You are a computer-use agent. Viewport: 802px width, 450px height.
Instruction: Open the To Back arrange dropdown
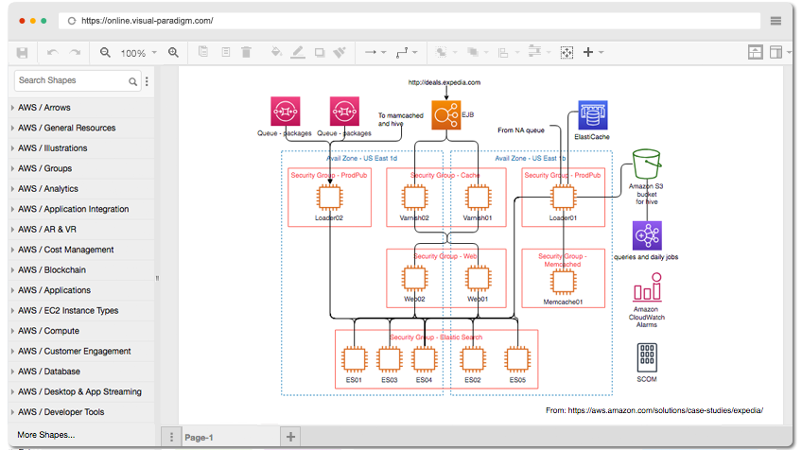pyautogui.click(x=478, y=52)
